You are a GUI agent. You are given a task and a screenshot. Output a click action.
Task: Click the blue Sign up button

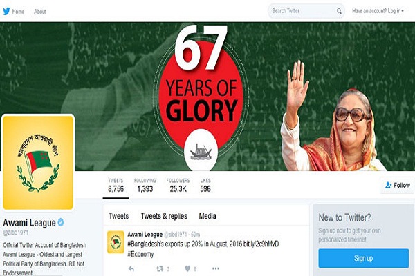click(364, 258)
